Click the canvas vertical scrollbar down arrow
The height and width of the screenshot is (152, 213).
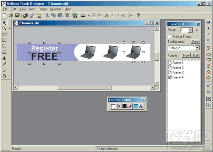pyautogui.click(x=157, y=83)
